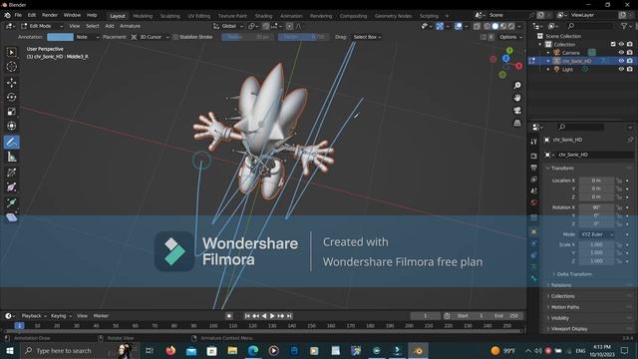Jump to the timeline start button
The image size is (638, 359).
tap(247, 316)
